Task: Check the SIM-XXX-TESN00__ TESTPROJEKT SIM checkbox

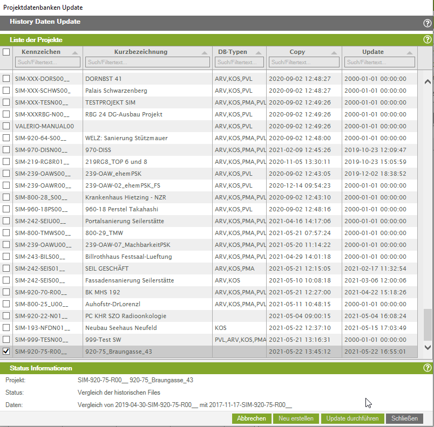Action: click(6, 102)
